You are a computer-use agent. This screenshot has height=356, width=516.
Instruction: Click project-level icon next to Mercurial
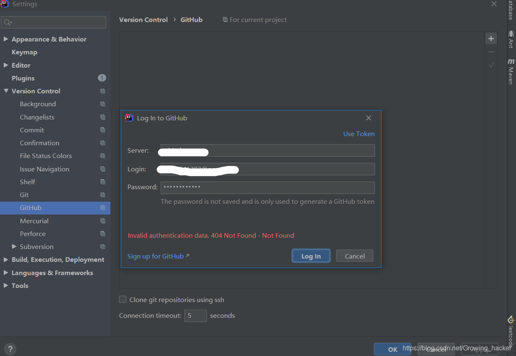coord(103,221)
